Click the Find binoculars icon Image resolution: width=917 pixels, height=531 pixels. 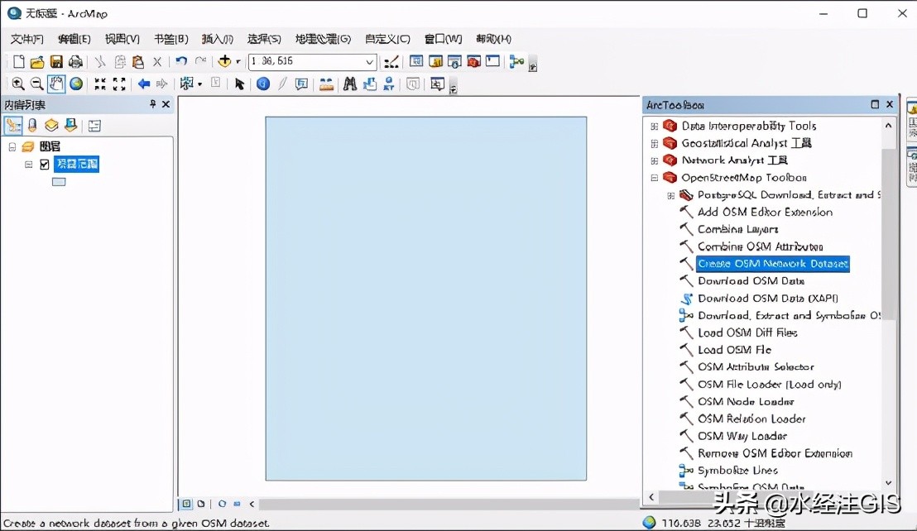pos(350,84)
